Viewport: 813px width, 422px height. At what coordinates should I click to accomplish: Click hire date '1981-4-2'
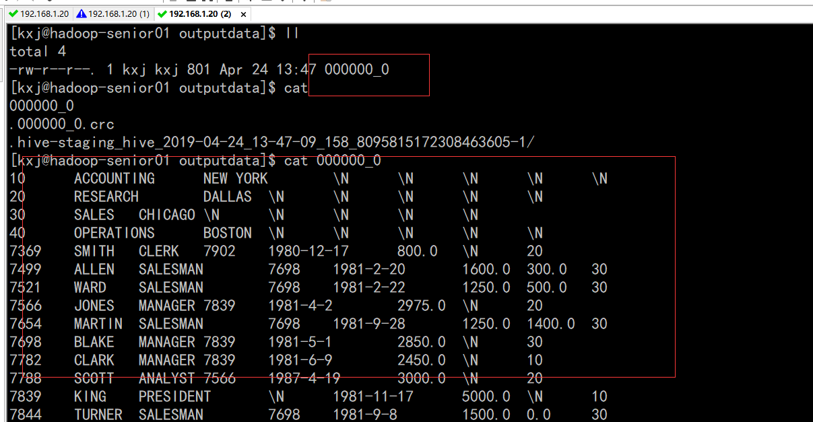point(300,306)
